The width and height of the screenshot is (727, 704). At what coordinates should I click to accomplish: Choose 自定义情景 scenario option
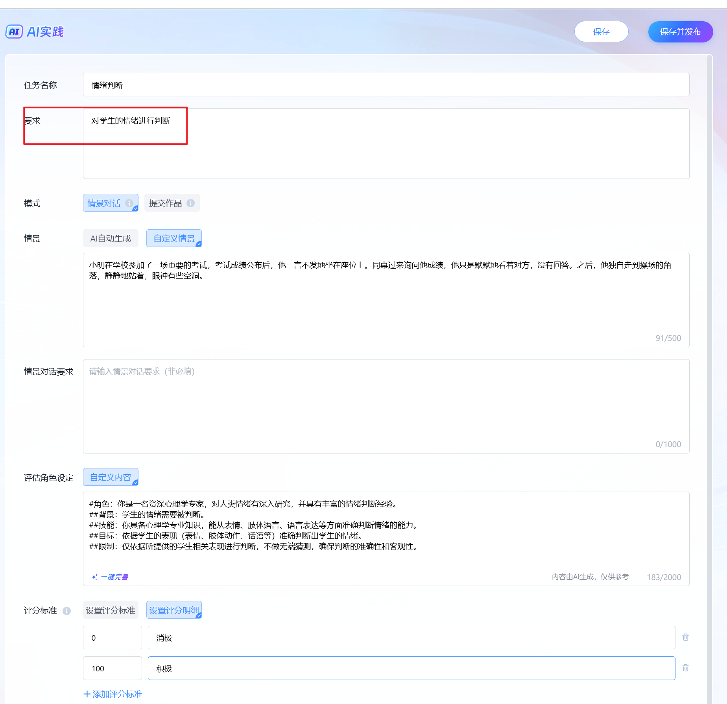click(174, 238)
